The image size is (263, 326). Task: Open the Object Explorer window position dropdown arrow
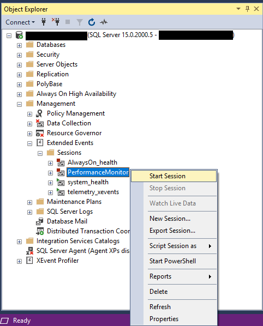238,9
